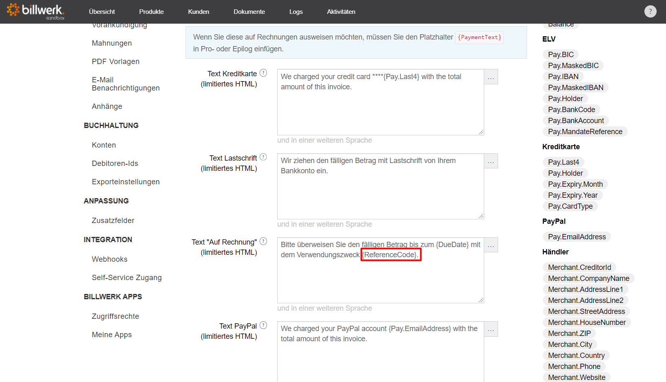Insert the Merchant.City placeholder tag
The width and height of the screenshot is (666, 382).
coord(570,344)
